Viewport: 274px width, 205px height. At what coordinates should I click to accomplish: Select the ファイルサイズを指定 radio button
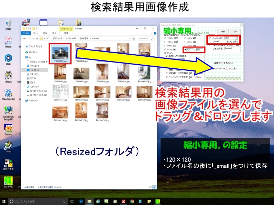(x=167, y=77)
